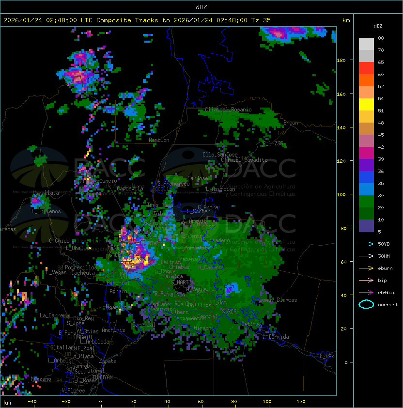Image resolution: width=403 pixels, height=408 pixels.
Task: Click the 'S_MARTIN' place label
Action: pyautogui.click(x=183, y=282)
